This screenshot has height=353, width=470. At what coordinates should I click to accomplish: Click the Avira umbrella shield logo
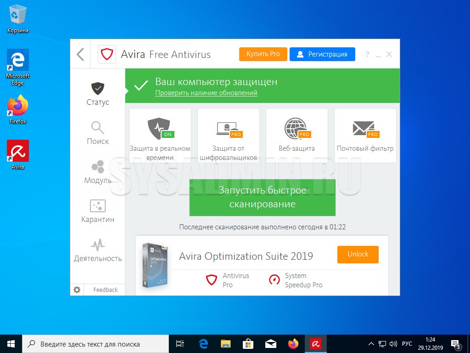107,54
